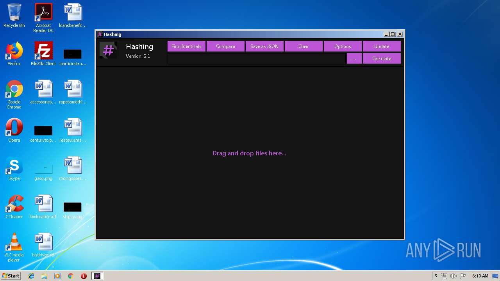Select the Opera desktop shortcut

point(14,130)
